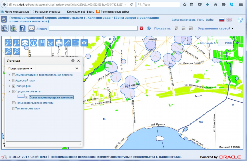247x161 pixels.
Task: Click the globe icon at top right
Action: coord(240,20)
